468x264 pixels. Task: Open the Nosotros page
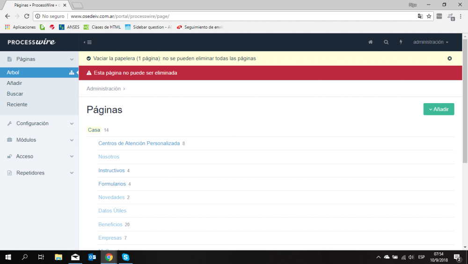[109, 157]
